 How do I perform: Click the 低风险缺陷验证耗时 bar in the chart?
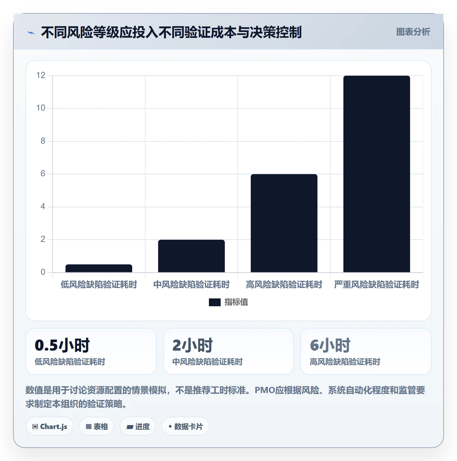(99, 268)
